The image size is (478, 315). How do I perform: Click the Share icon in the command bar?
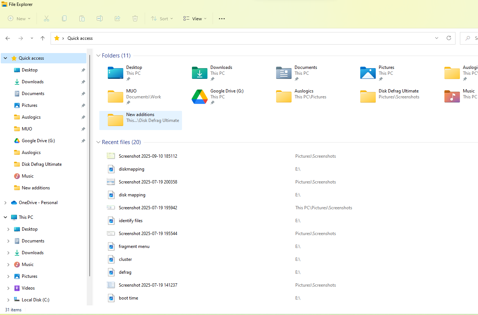point(117,18)
